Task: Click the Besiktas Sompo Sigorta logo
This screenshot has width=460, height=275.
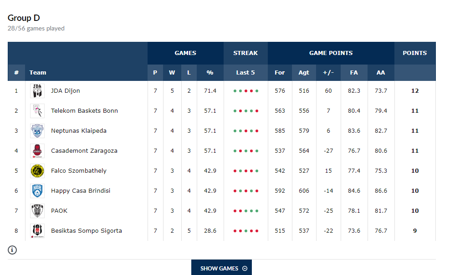Action: coord(37,231)
